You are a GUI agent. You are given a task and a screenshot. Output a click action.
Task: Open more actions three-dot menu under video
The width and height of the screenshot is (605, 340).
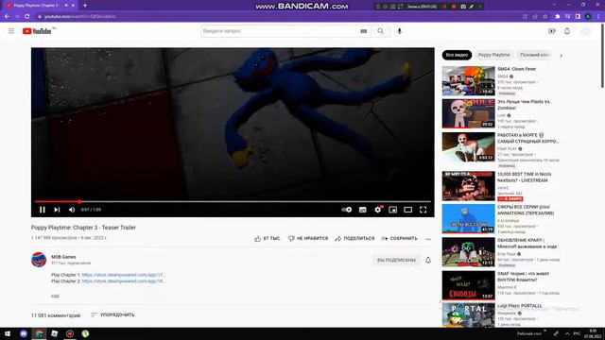click(x=428, y=239)
